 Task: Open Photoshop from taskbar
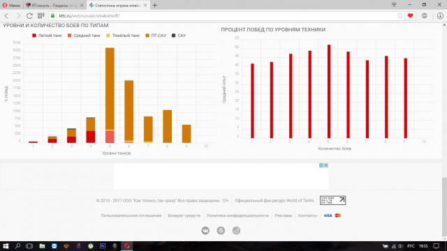(103, 246)
